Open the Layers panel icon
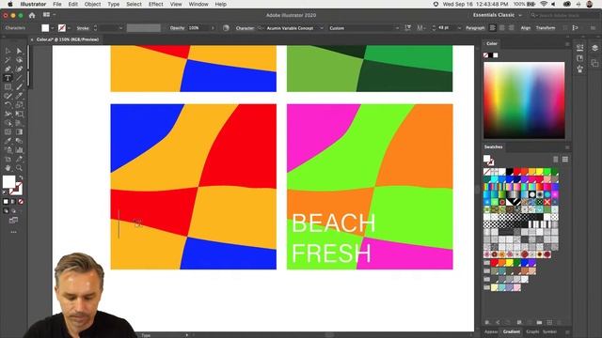 (x=594, y=48)
